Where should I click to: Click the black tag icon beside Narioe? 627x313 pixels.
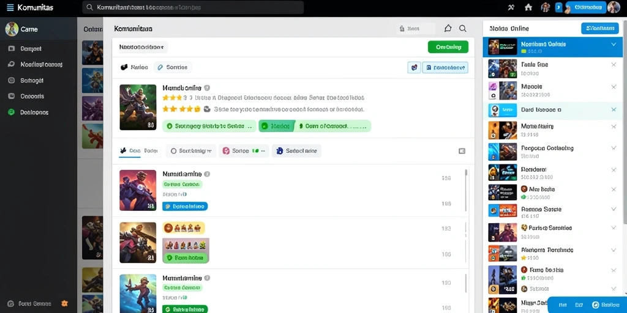[x=124, y=67]
